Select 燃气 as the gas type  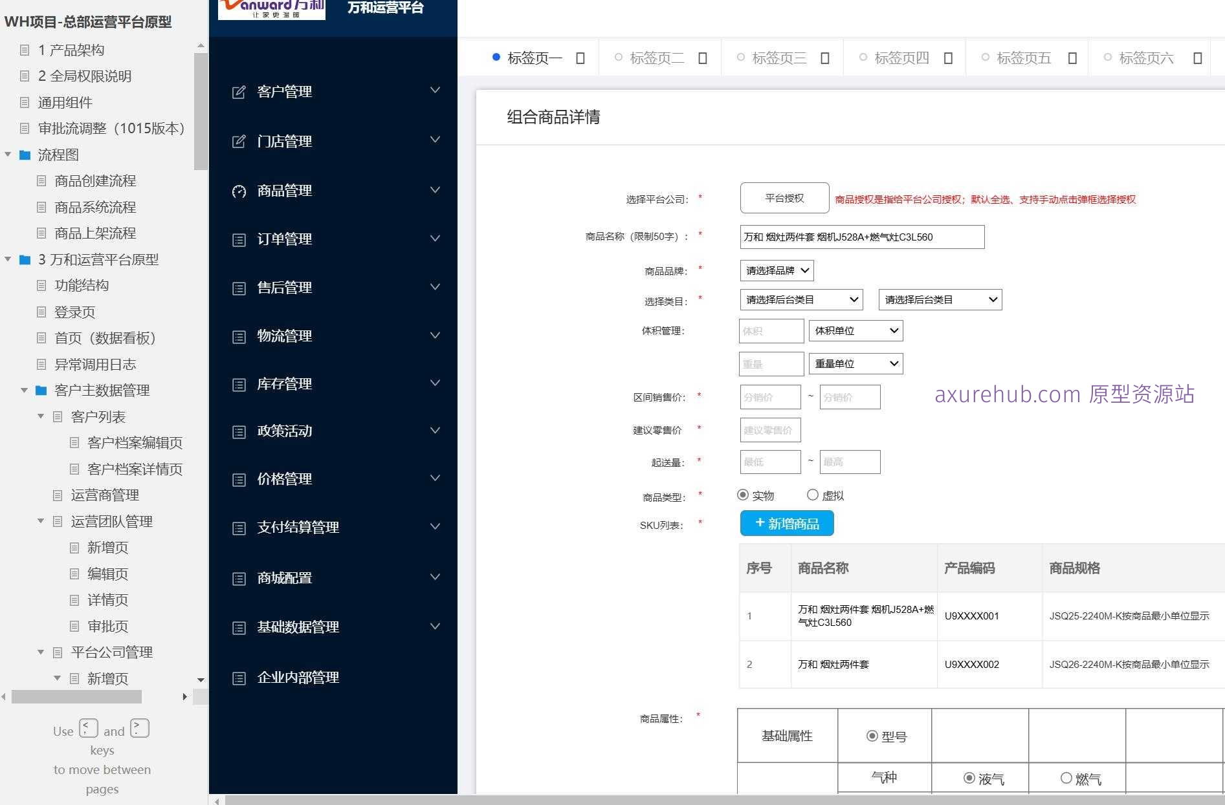click(x=1065, y=778)
